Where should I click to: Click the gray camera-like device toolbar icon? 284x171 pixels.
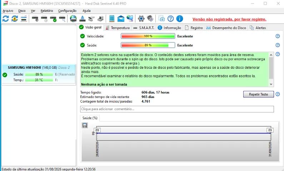[91, 19]
